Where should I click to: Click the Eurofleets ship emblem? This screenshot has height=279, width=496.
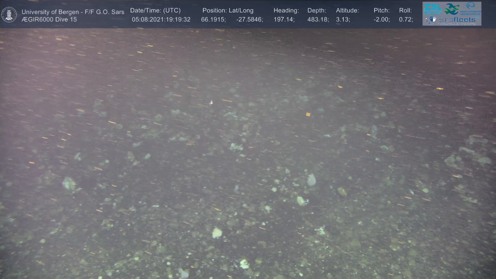432,20
